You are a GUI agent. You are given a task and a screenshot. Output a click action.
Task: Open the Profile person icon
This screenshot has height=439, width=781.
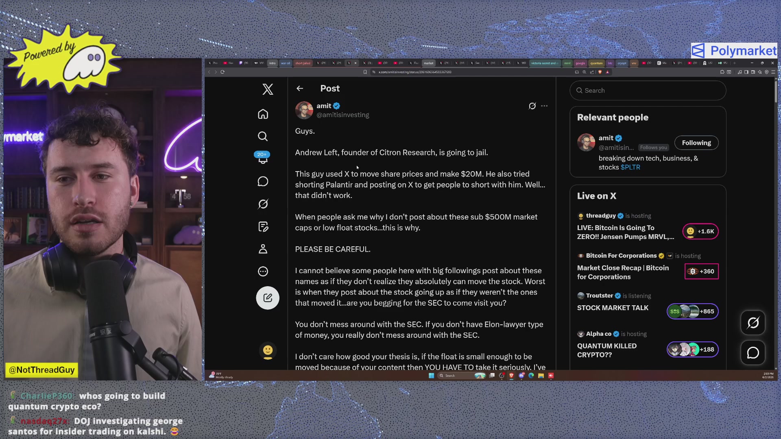[x=263, y=249]
